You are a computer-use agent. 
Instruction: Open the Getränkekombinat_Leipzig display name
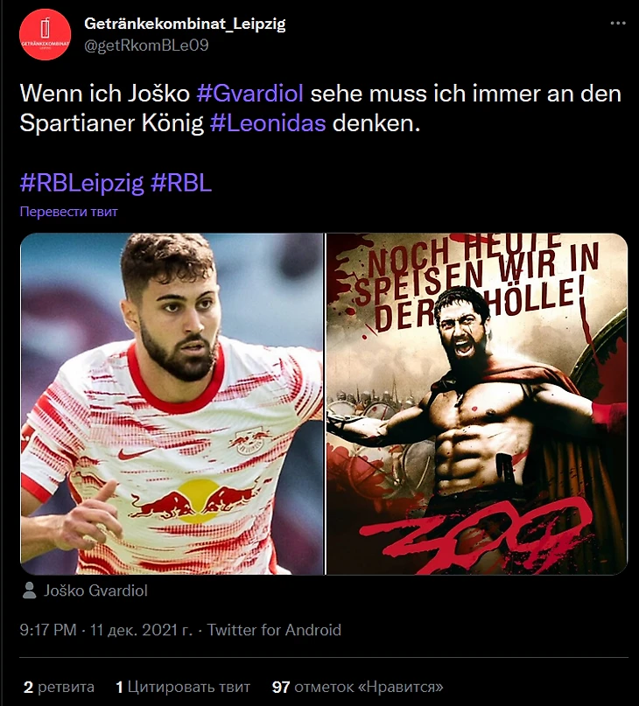coord(185,24)
